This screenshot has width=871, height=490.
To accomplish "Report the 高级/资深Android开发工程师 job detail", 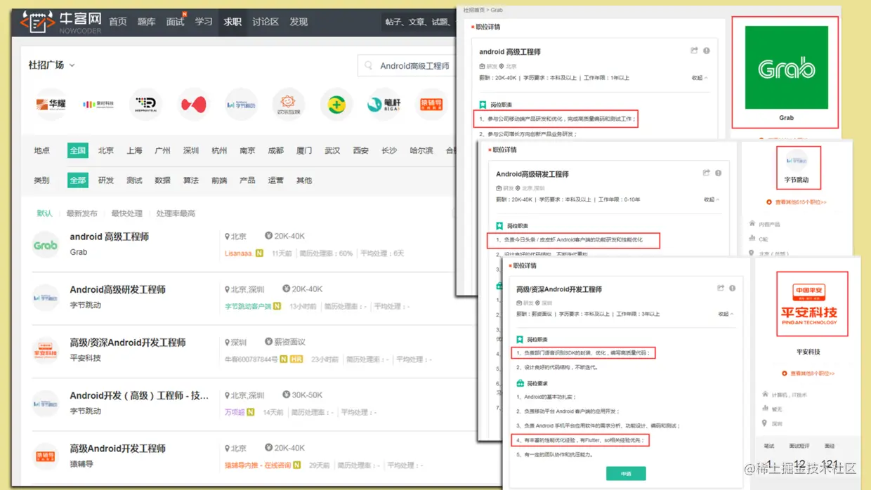I will pos(733,288).
